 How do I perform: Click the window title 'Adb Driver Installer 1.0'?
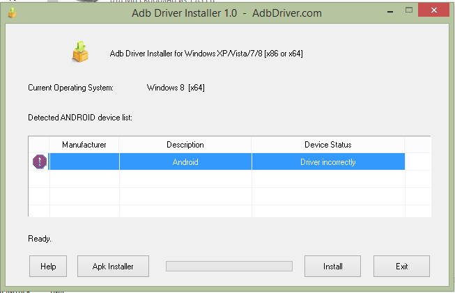[x=188, y=13]
